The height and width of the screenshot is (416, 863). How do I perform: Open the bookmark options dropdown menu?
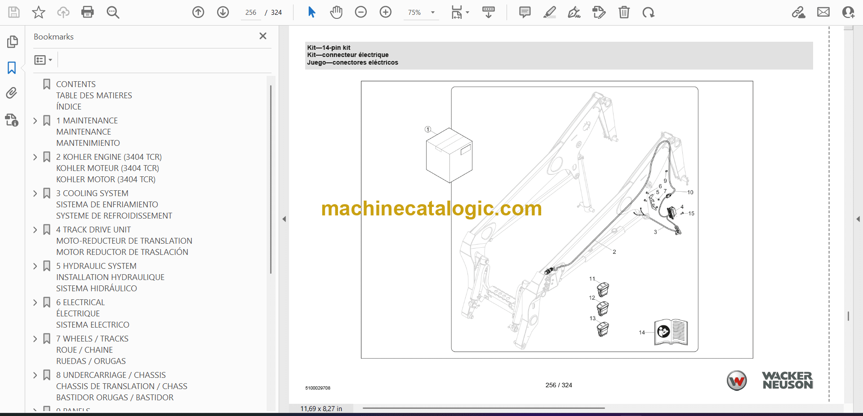click(x=43, y=60)
